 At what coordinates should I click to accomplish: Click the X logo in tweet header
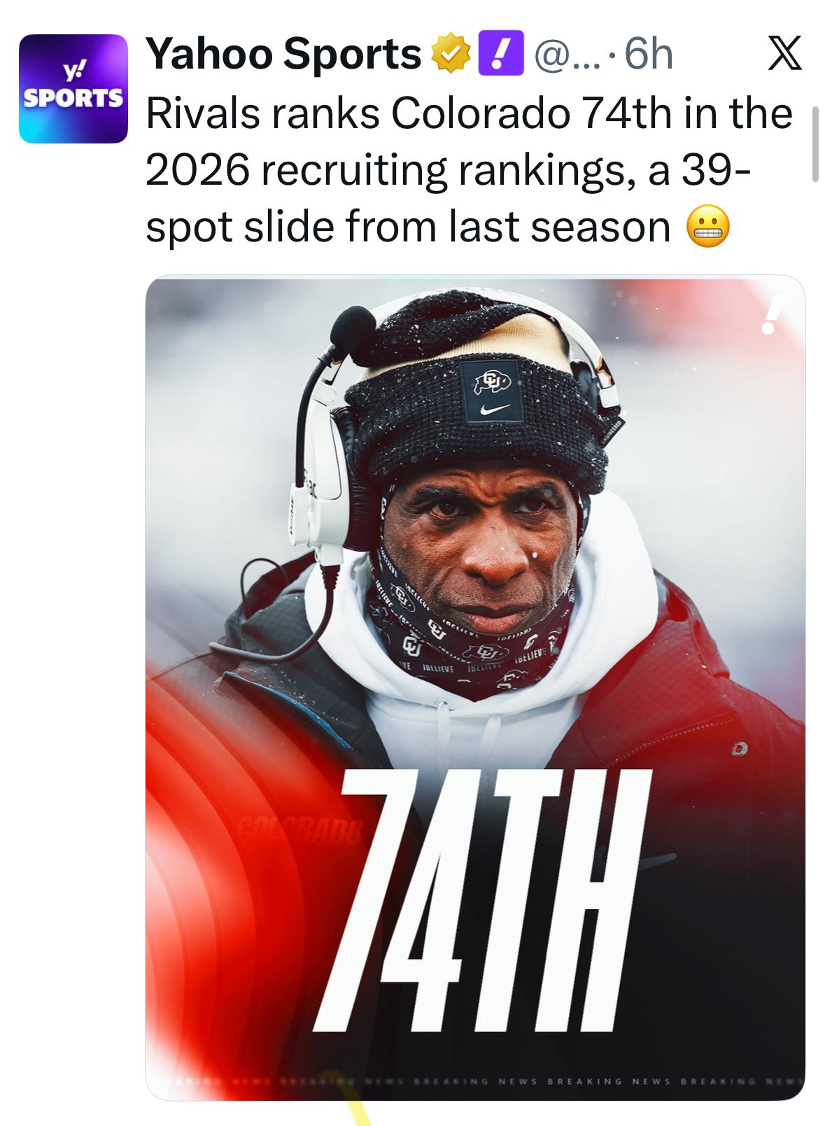tap(784, 56)
